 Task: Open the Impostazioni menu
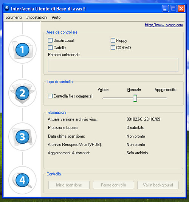click(x=37, y=17)
